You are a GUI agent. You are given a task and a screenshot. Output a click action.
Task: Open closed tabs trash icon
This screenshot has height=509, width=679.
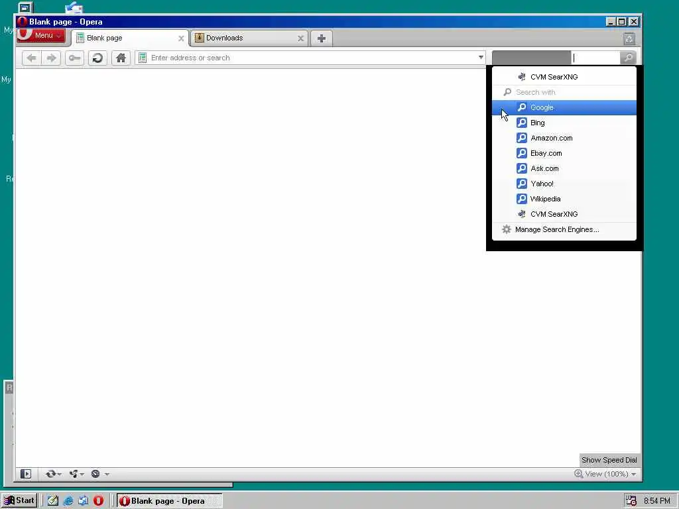[629, 39]
